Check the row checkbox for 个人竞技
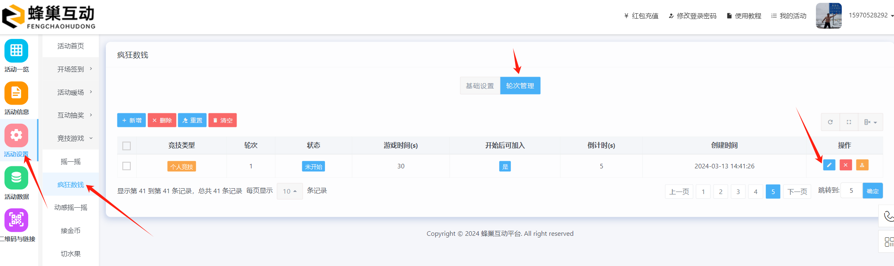Image resolution: width=894 pixels, height=266 pixels. pyautogui.click(x=127, y=166)
